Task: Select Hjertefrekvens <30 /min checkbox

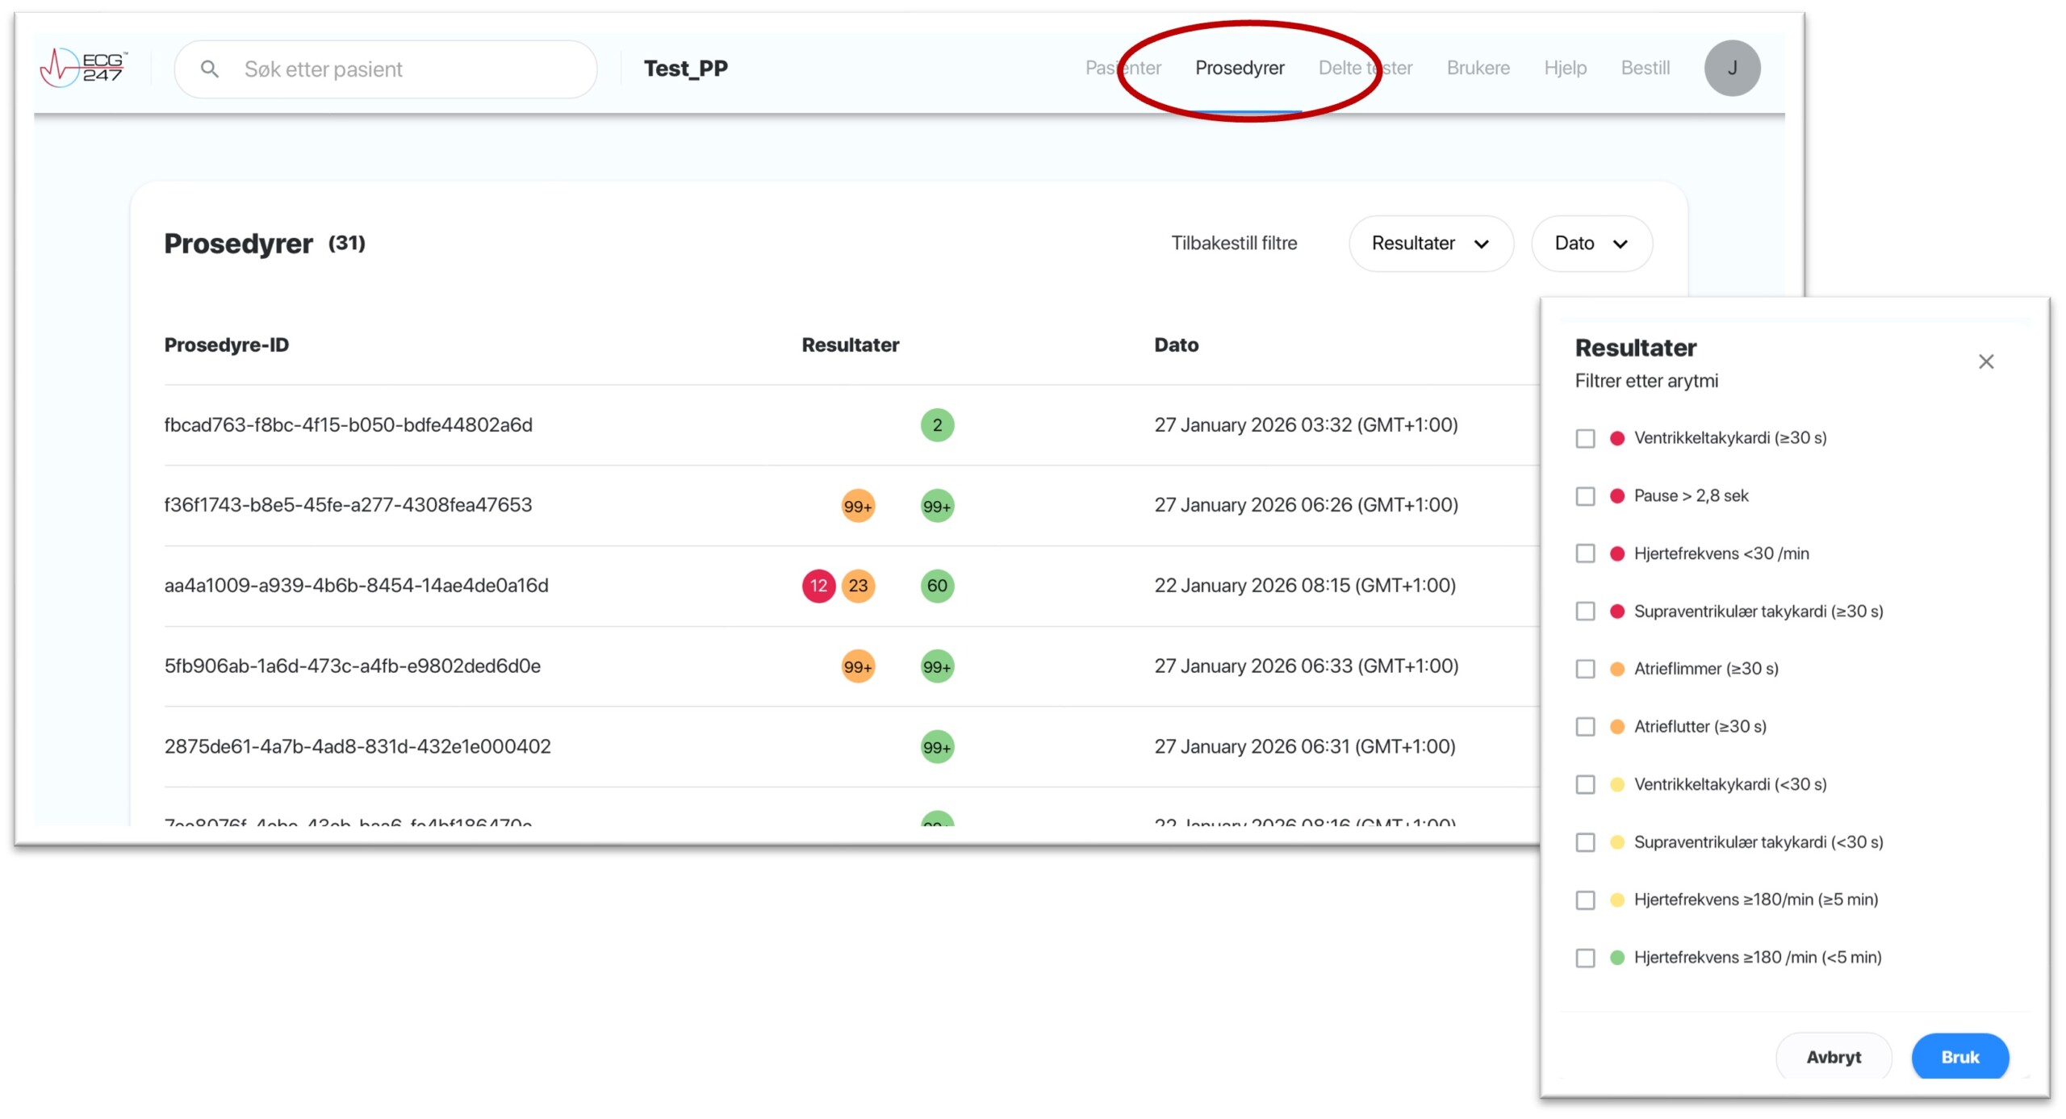Action: pos(1585,553)
